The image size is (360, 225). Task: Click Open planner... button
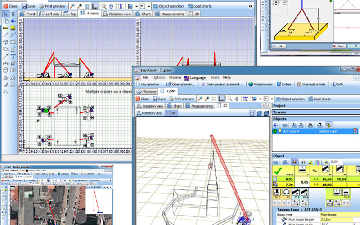[181, 84]
